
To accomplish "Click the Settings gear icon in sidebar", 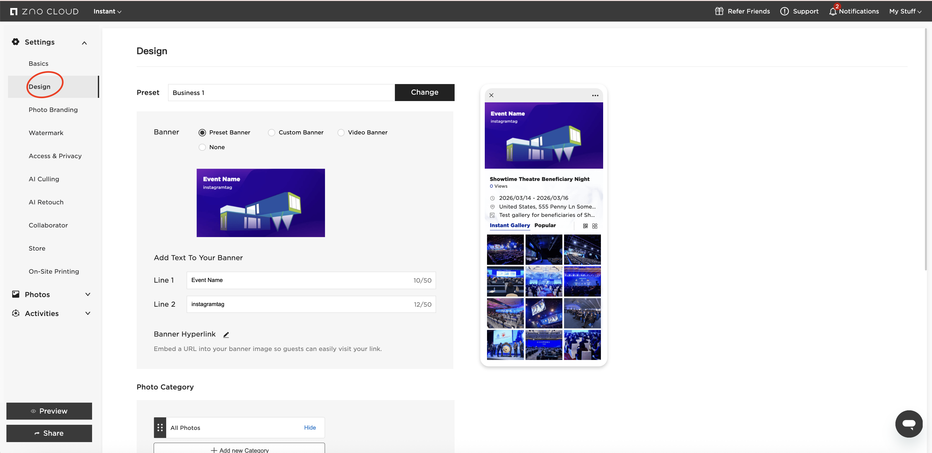I will (x=15, y=42).
